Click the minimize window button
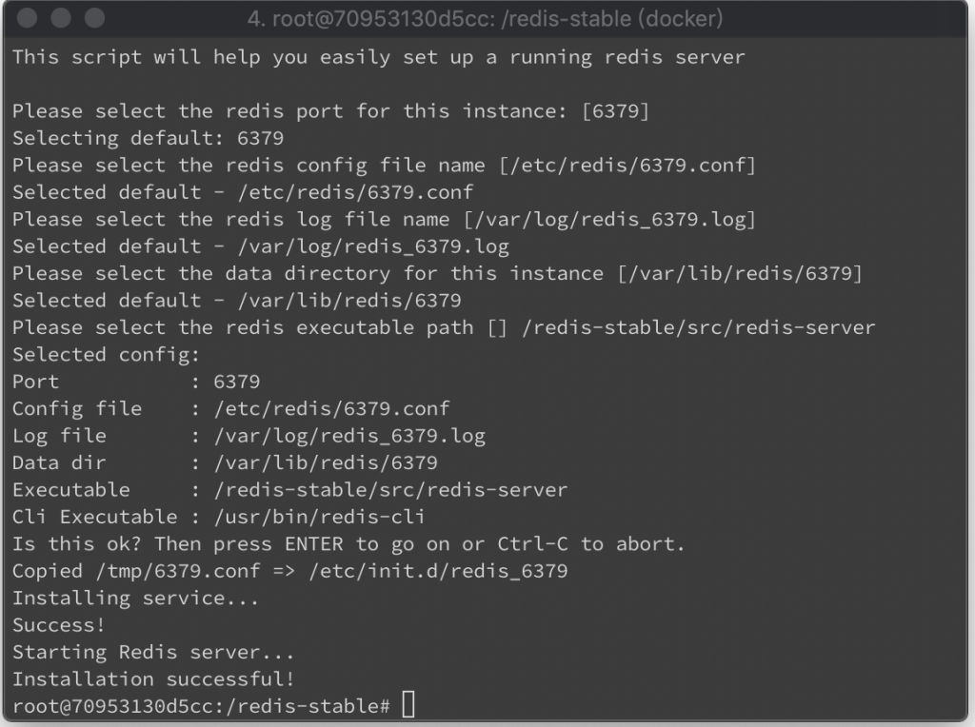 (60, 18)
